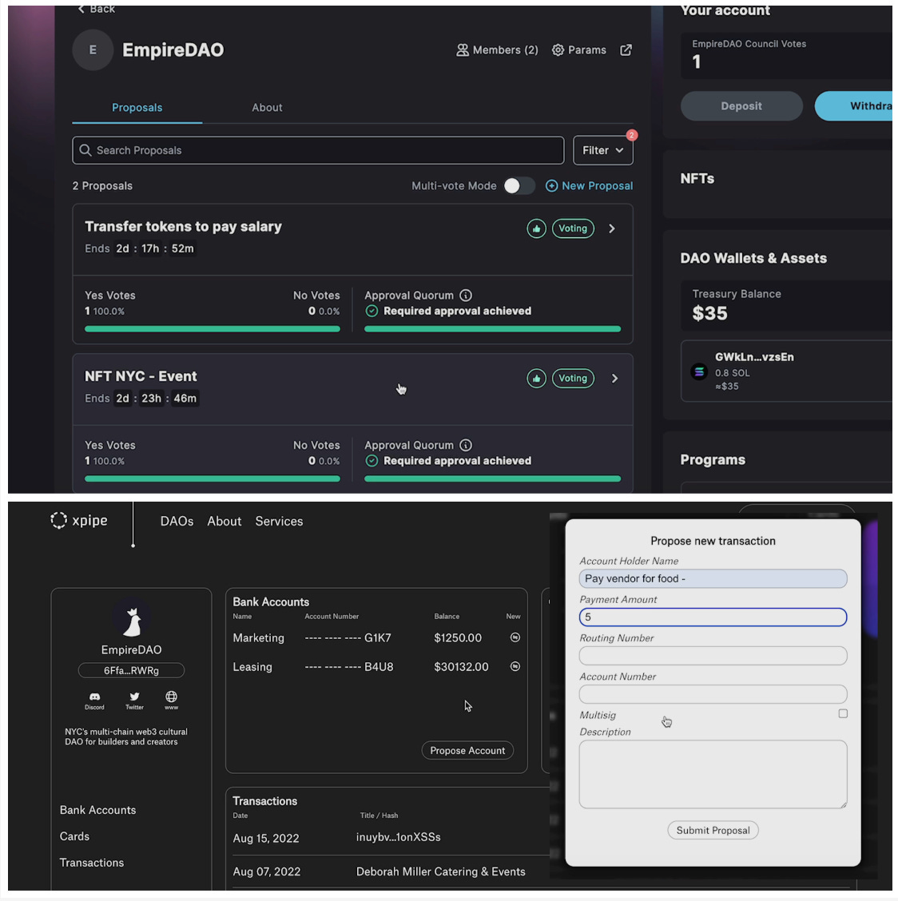Create a New Proposal
898x901 pixels.
click(x=589, y=185)
